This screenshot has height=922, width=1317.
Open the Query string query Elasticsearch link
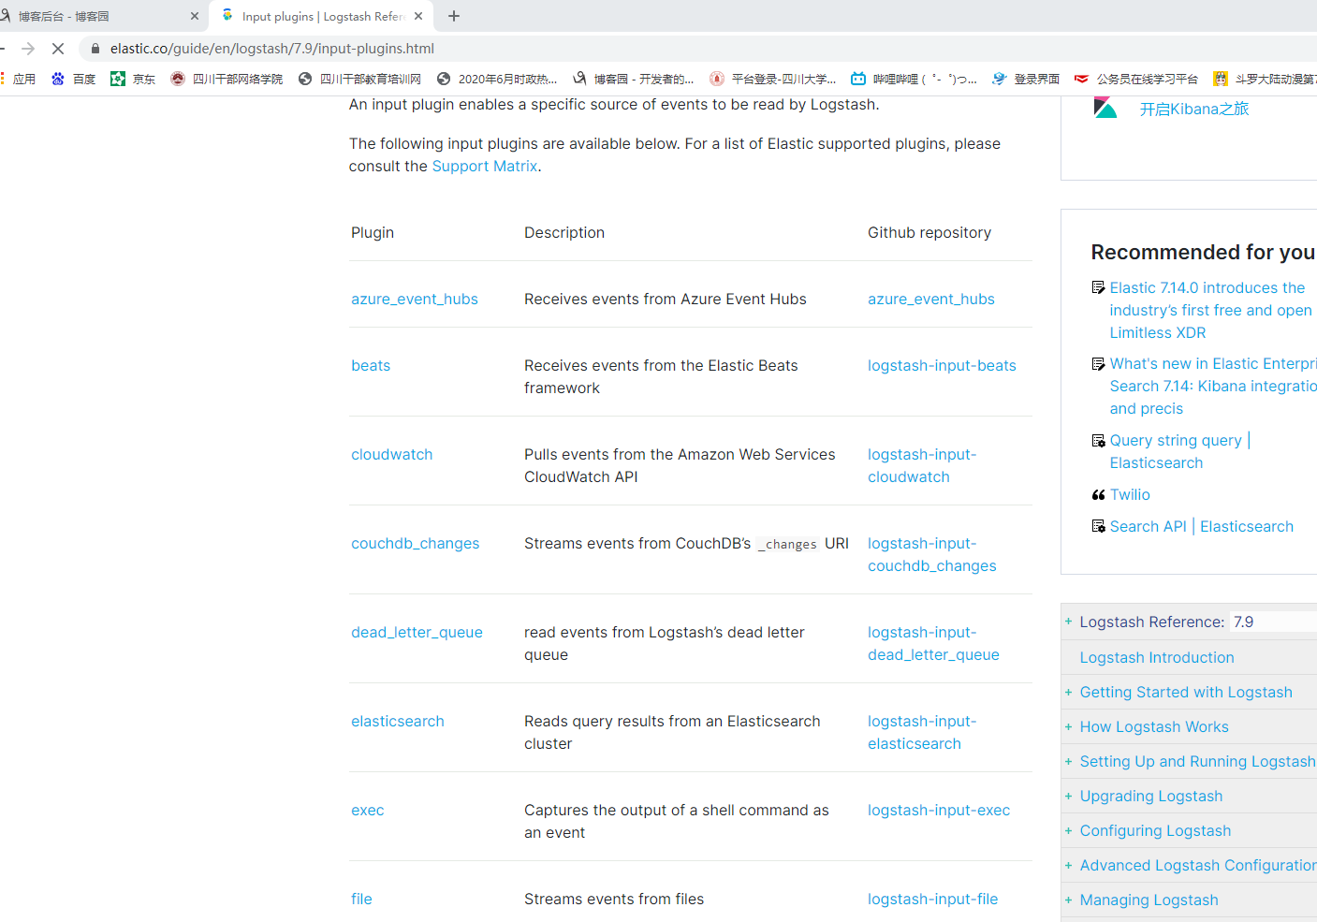click(x=1180, y=451)
